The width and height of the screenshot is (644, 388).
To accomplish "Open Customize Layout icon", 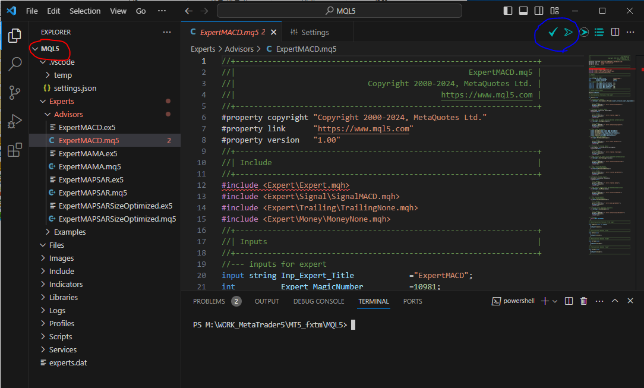I will (555, 11).
